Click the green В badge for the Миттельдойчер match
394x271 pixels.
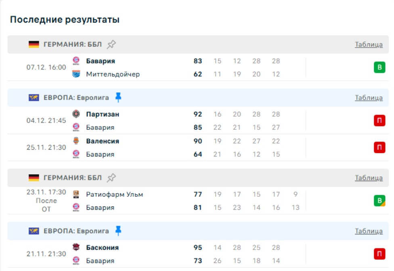[x=379, y=67]
